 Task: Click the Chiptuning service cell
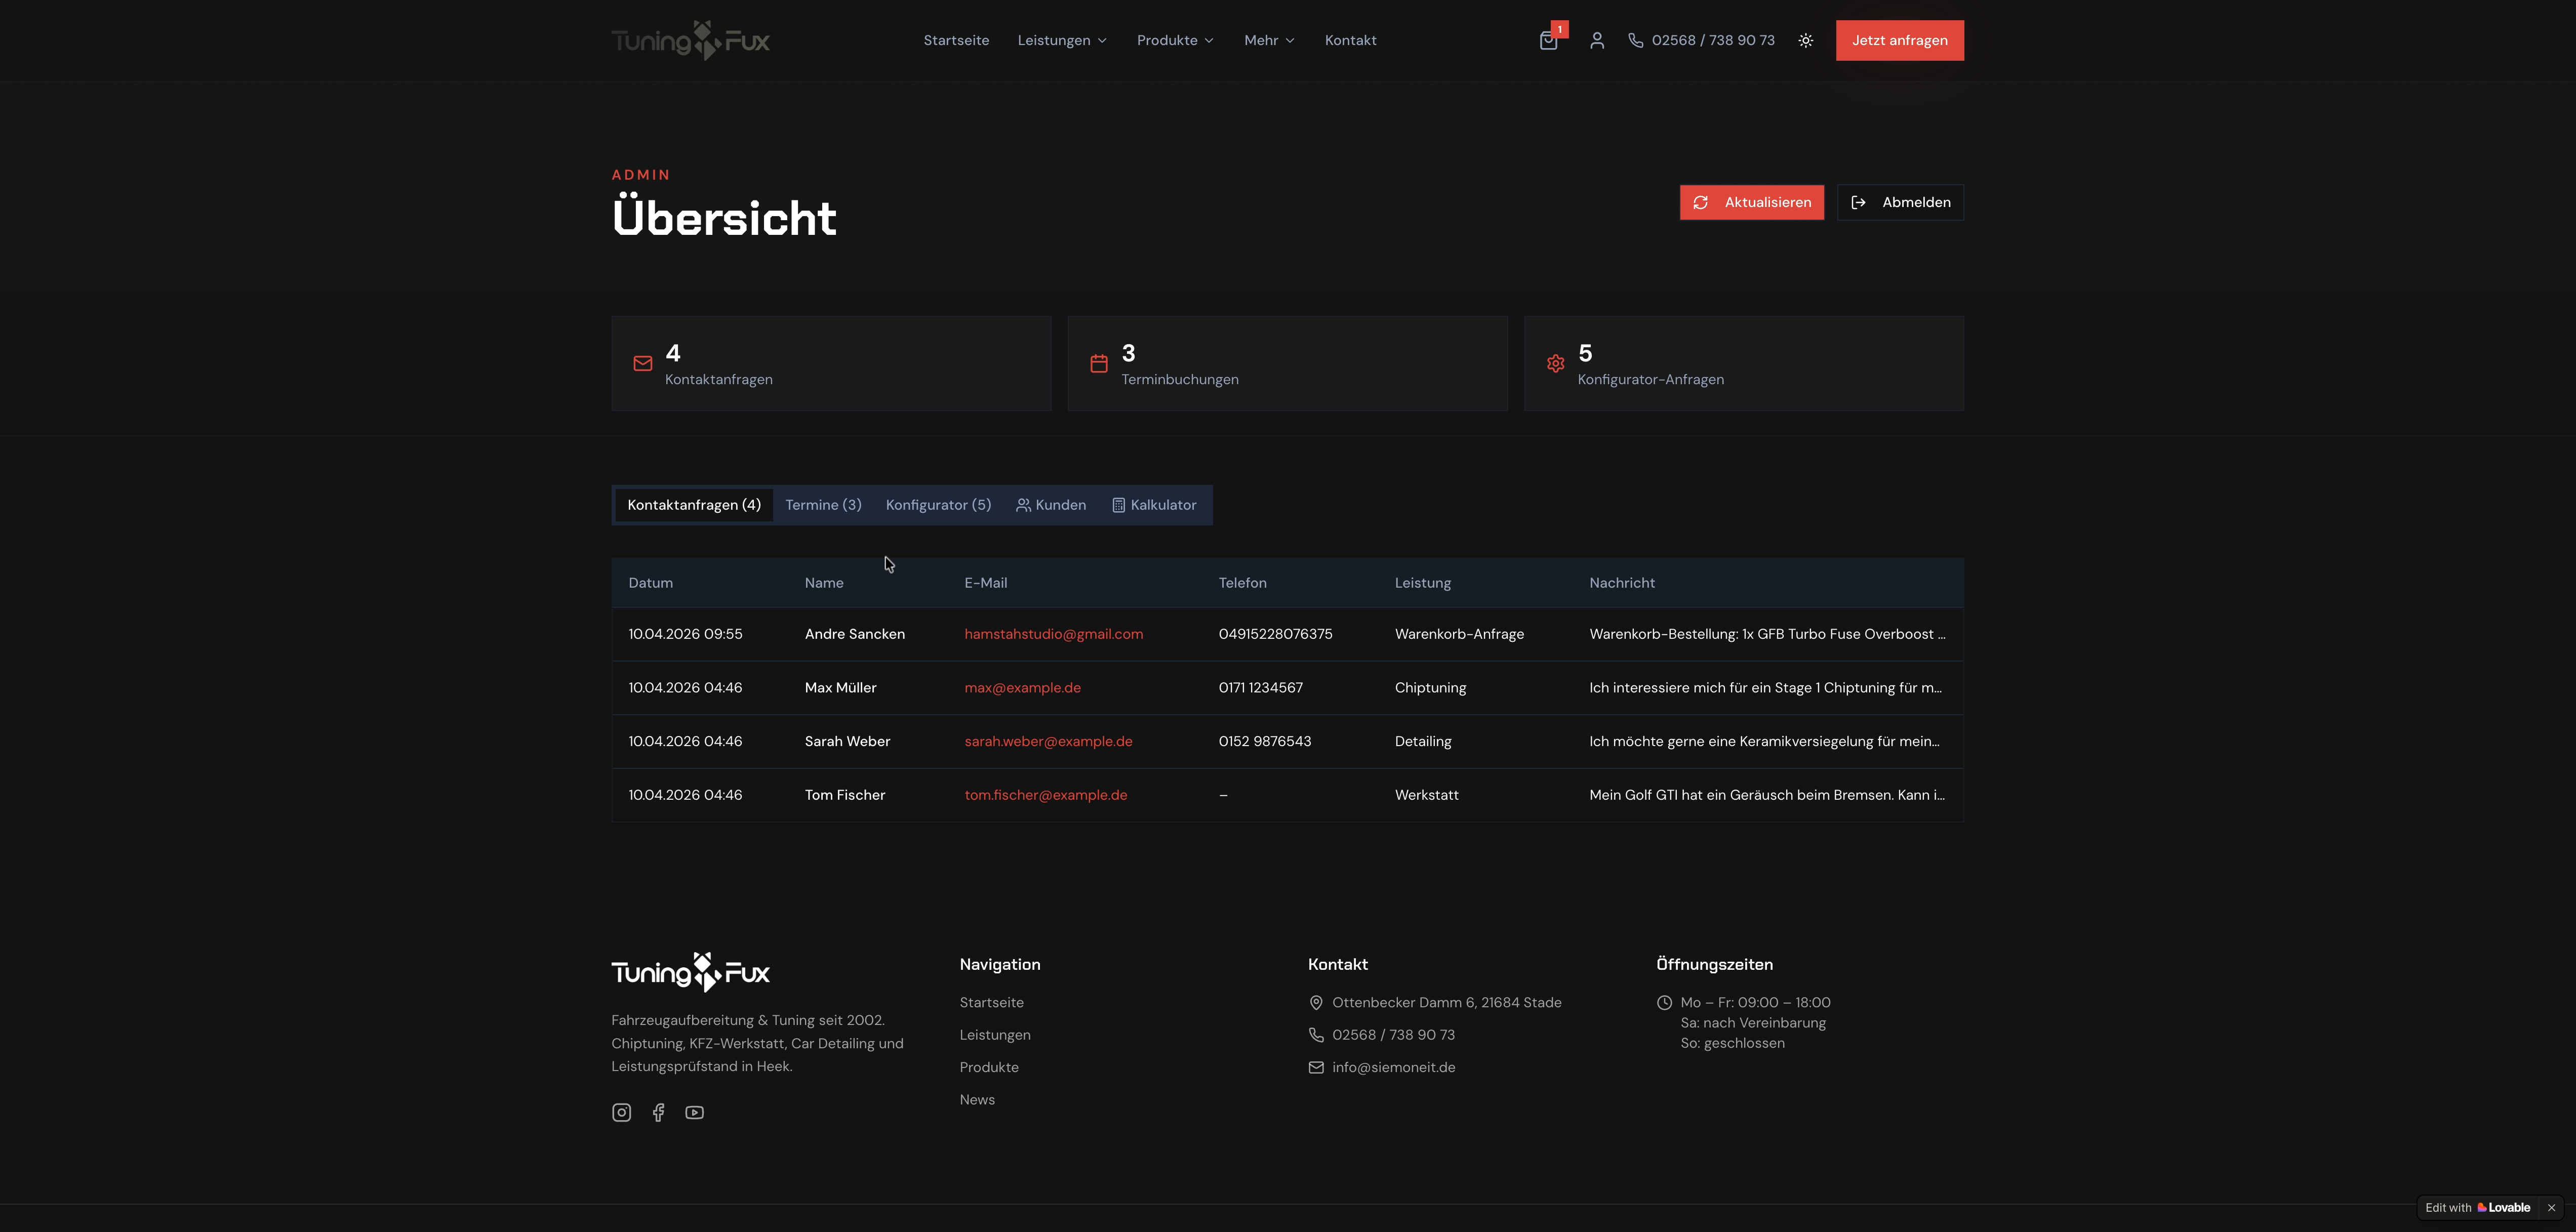(x=1430, y=688)
